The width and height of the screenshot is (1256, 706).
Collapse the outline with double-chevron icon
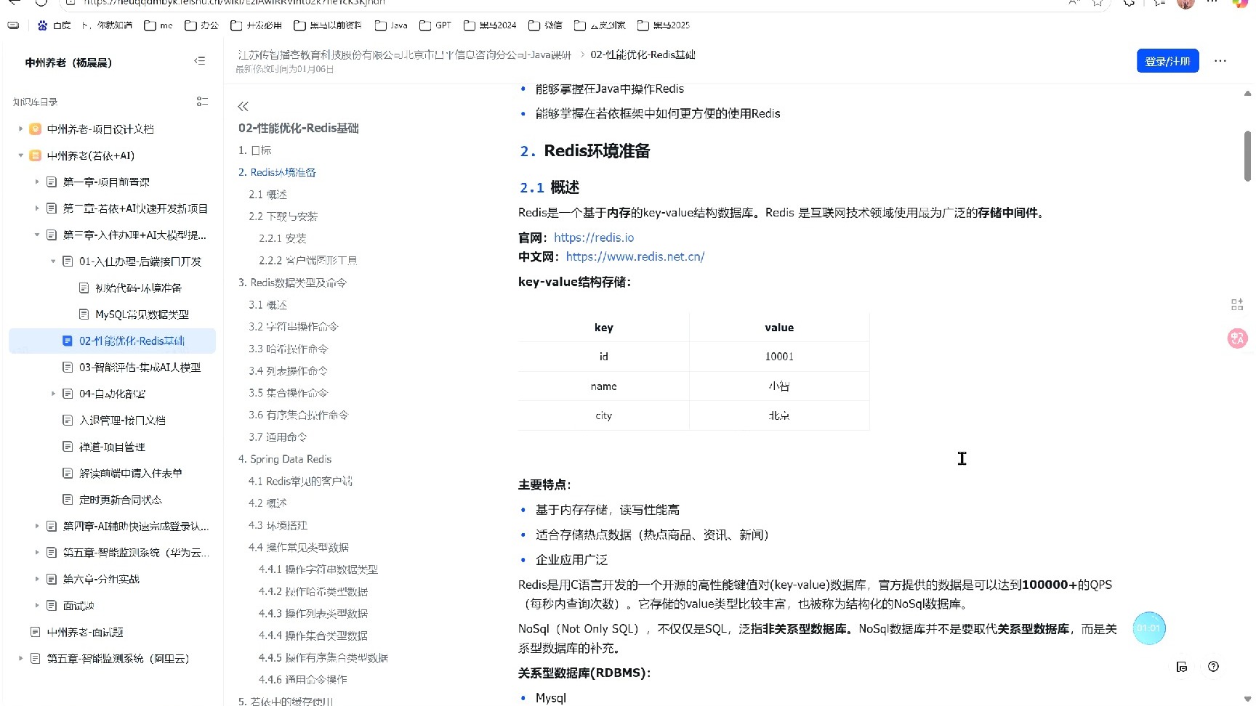243,107
